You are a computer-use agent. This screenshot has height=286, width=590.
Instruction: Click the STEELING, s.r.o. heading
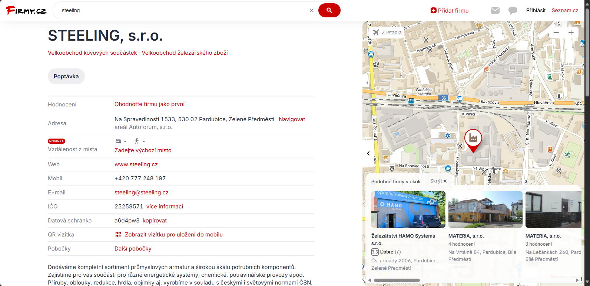tap(106, 35)
